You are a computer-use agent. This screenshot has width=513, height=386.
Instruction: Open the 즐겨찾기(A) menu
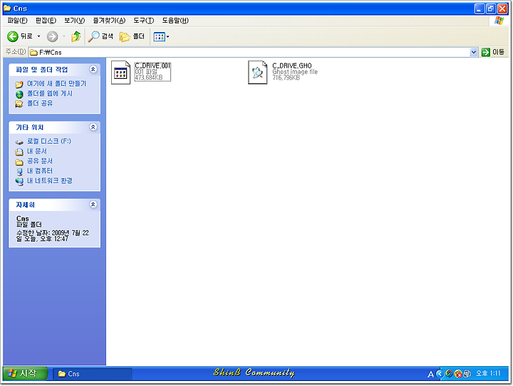tap(109, 21)
